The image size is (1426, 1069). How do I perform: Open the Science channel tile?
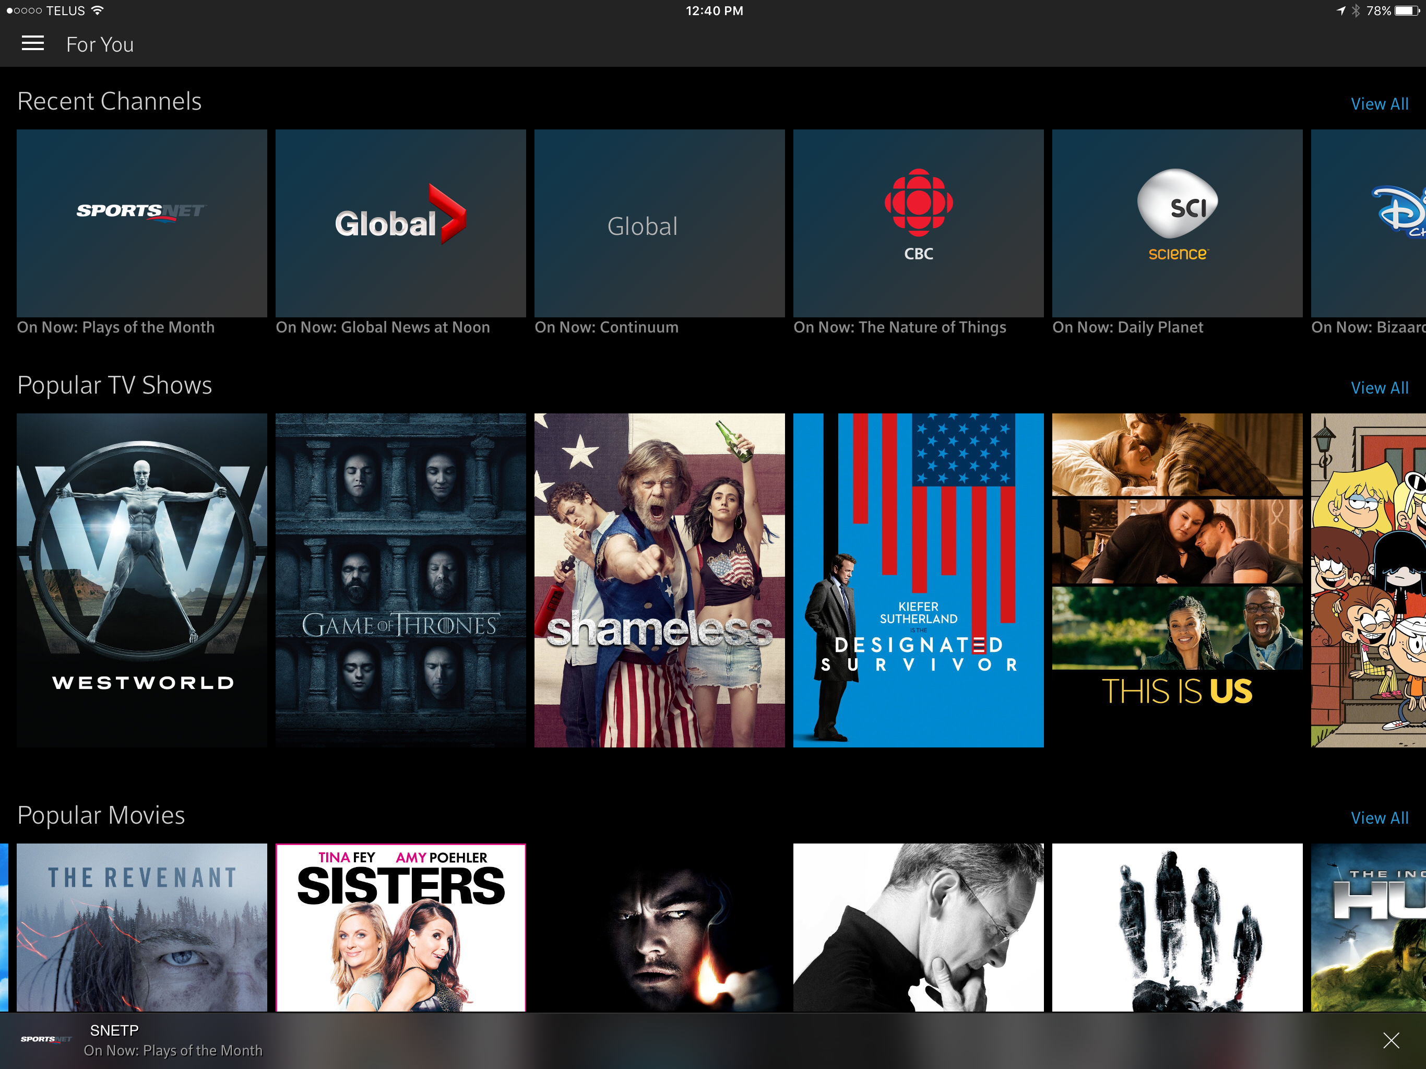coord(1177,223)
